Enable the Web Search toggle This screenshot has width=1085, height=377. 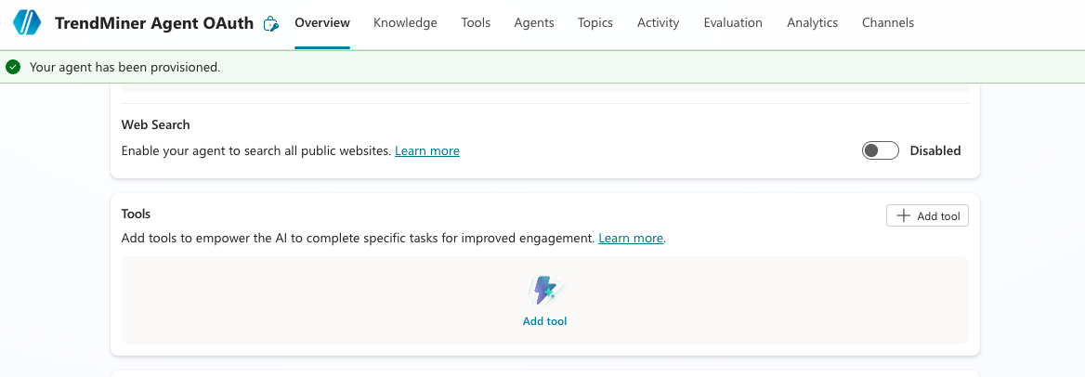pyautogui.click(x=881, y=150)
